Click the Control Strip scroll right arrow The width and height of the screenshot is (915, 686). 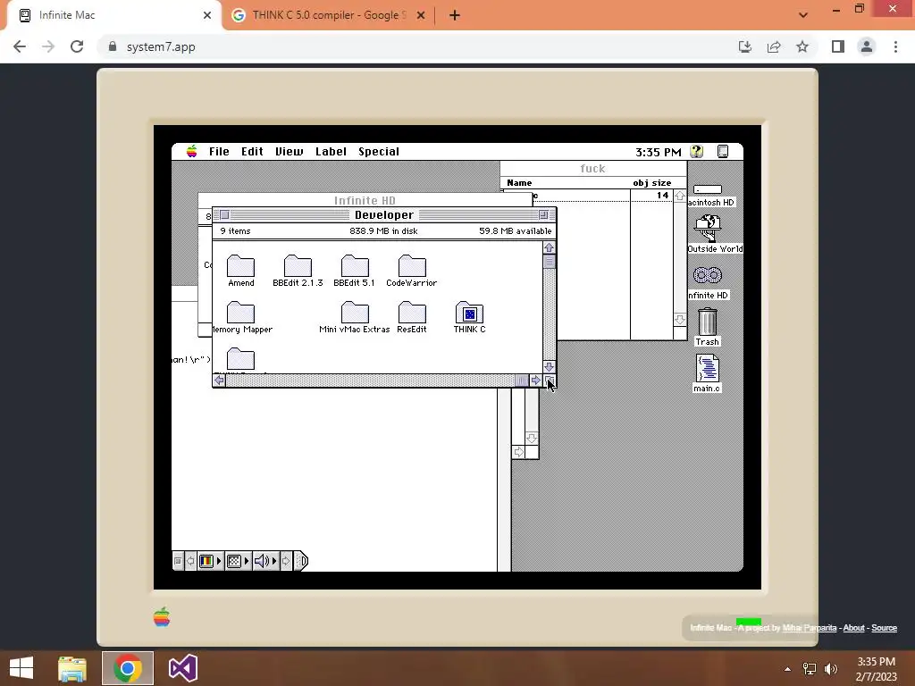(x=285, y=561)
